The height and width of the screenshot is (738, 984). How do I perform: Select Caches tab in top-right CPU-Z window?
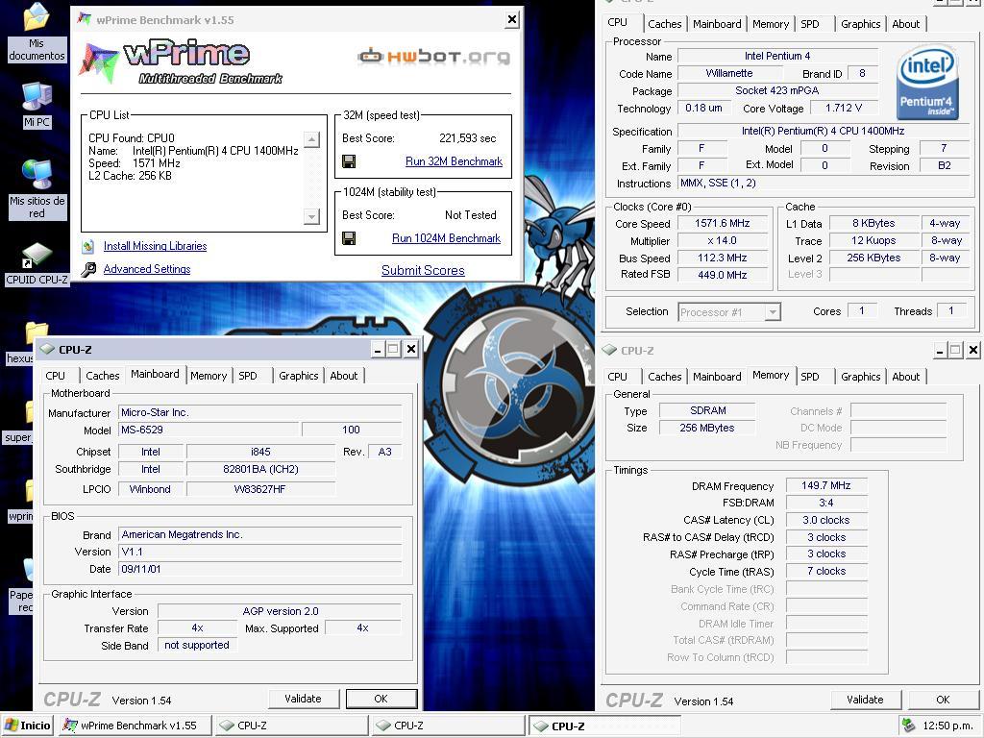click(x=665, y=24)
